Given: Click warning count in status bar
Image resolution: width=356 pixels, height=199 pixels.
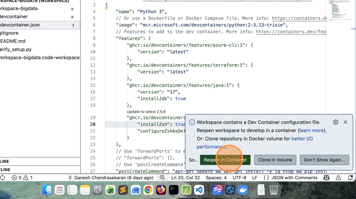Looking at the screenshot, I should tap(28, 178).
